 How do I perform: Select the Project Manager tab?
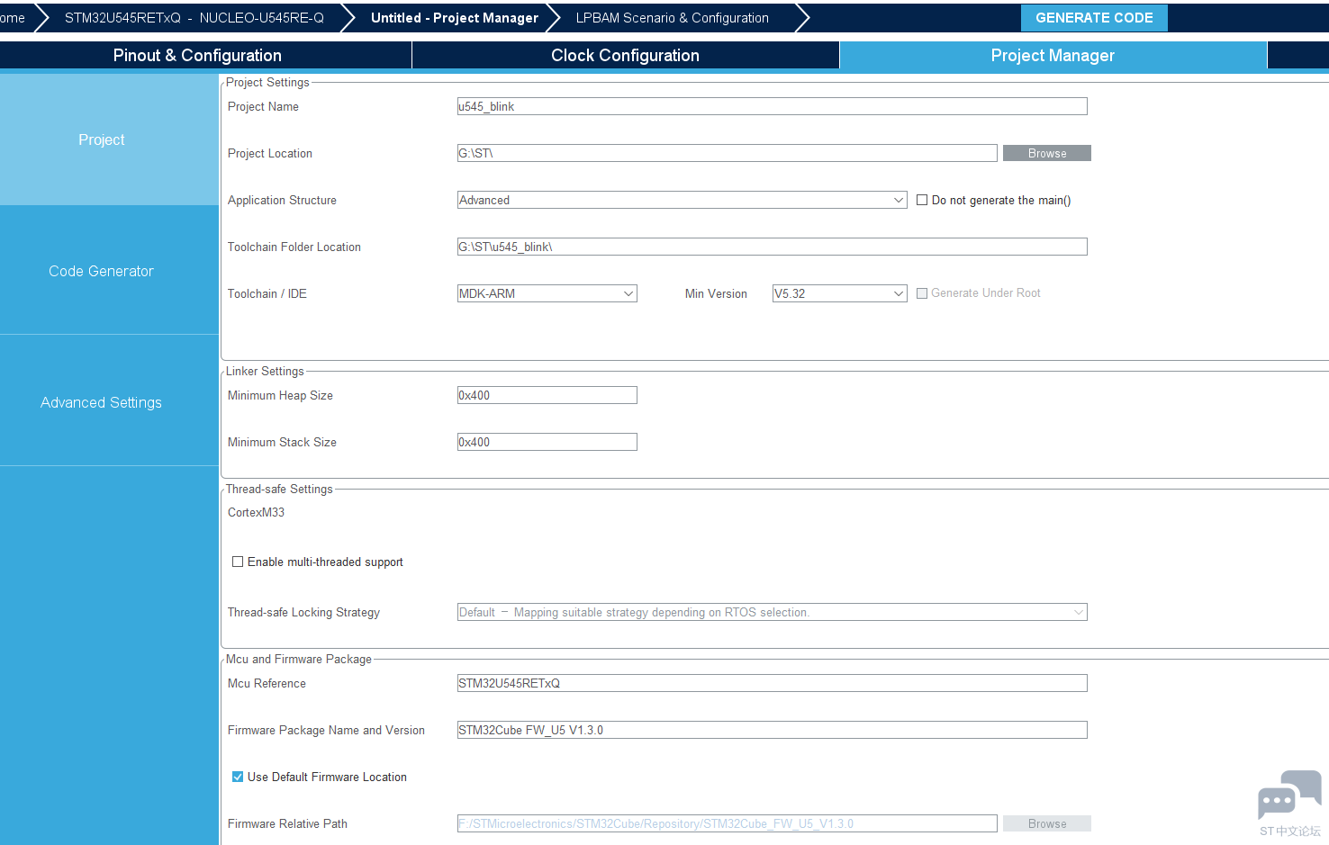(1053, 56)
